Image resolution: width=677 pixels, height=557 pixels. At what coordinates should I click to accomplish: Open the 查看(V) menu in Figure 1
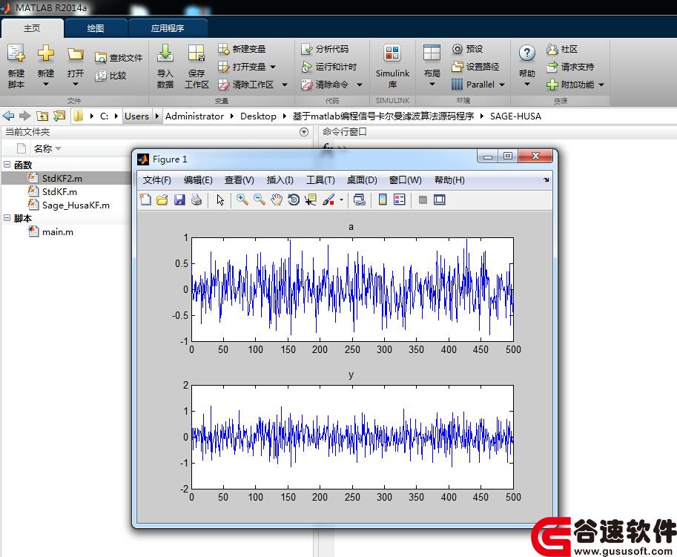(x=240, y=180)
